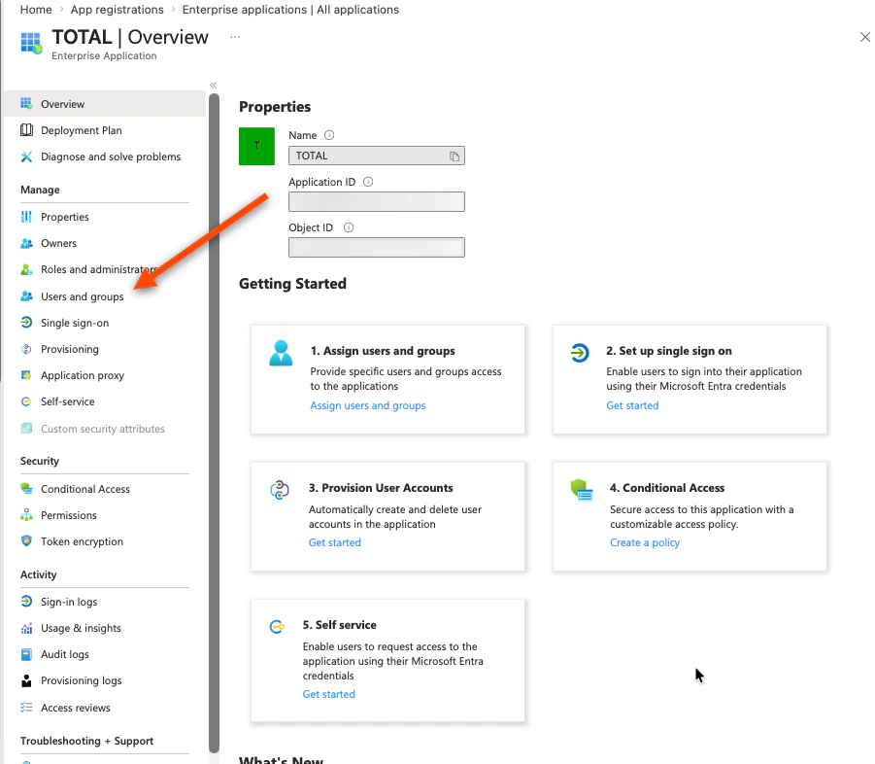Click the Permissions hierarchy icon
The width and height of the screenshot is (875, 764).
click(x=26, y=514)
